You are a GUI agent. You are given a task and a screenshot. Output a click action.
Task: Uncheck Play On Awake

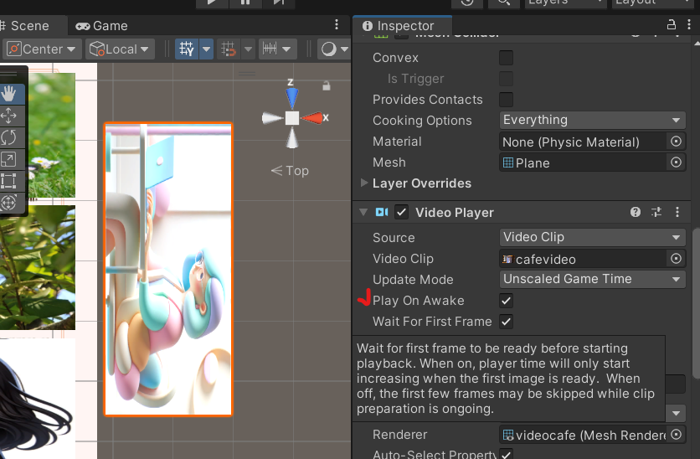pyautogui.click(x=506, y=301)
